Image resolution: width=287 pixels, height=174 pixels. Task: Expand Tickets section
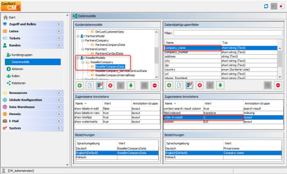(x=59, y=38)
